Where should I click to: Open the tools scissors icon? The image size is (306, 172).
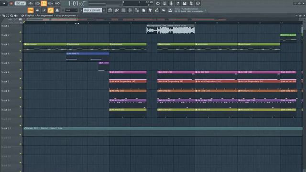click(164, 3)
